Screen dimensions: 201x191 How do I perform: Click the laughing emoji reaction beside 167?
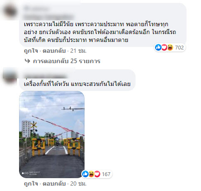[91, 174]
